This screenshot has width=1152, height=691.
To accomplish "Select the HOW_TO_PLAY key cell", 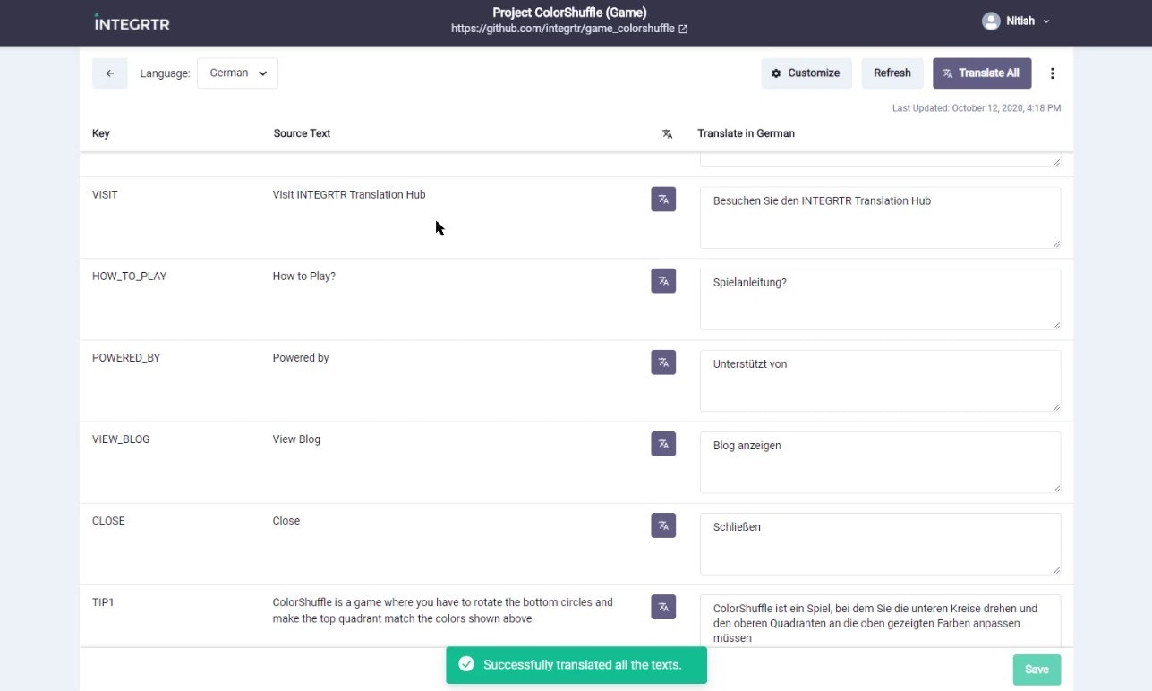I will 129,276.
